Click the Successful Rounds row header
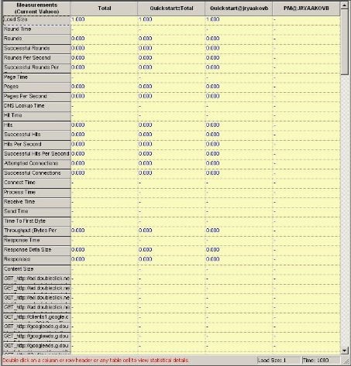Viewport: 351px width, 366px height. click(x=36, y=49)
